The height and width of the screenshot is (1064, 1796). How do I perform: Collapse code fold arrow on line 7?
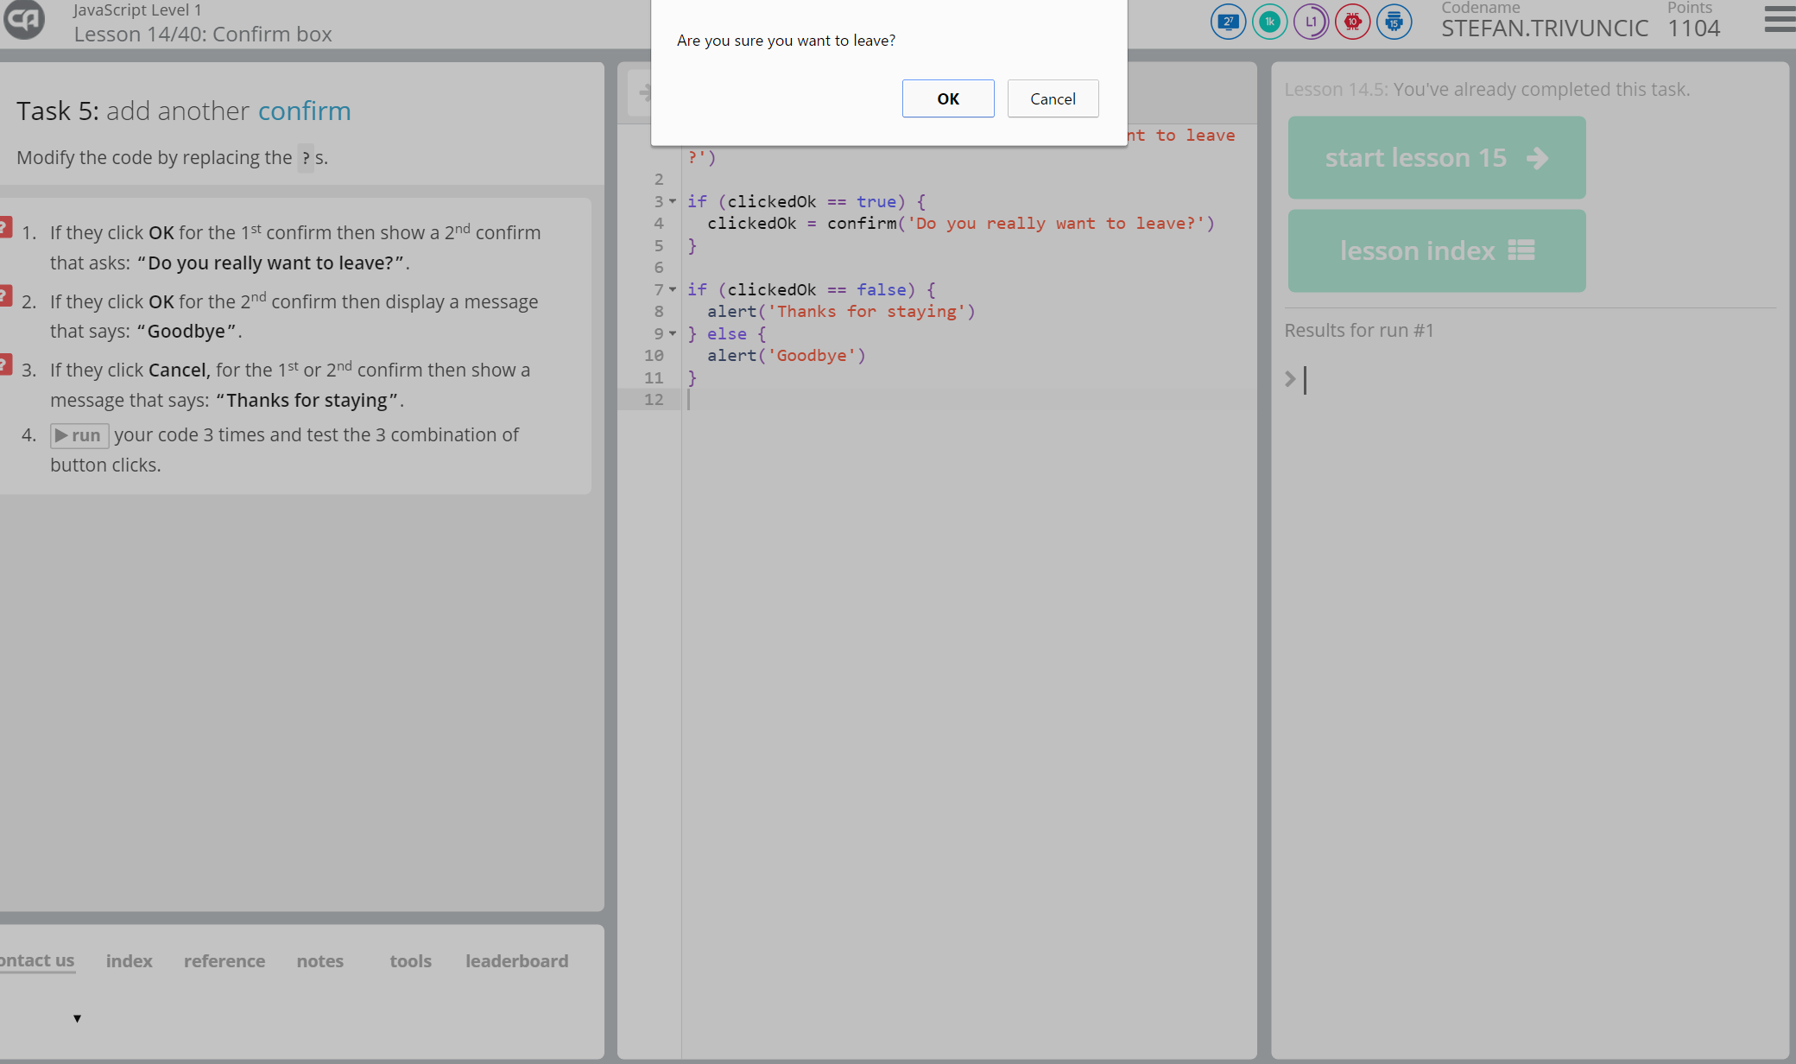click(x=673, y=289)
